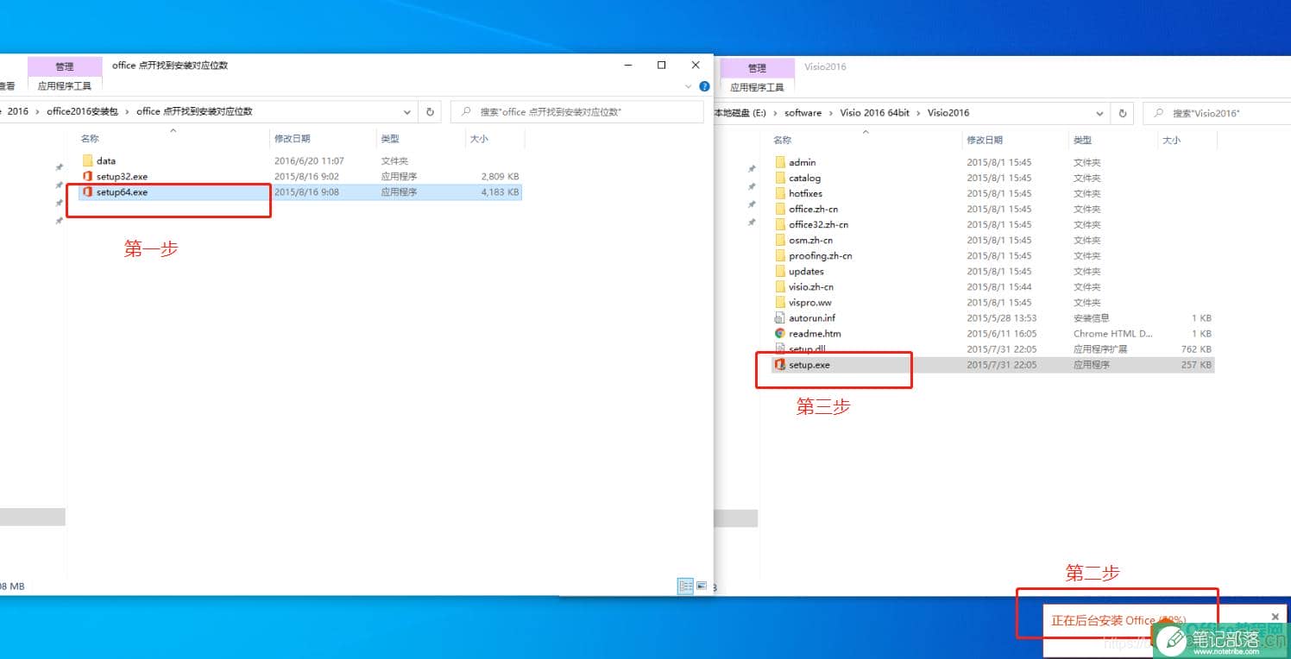
Task: Click the 2,809 KB size cell
Action: click(x=501, y=177)
